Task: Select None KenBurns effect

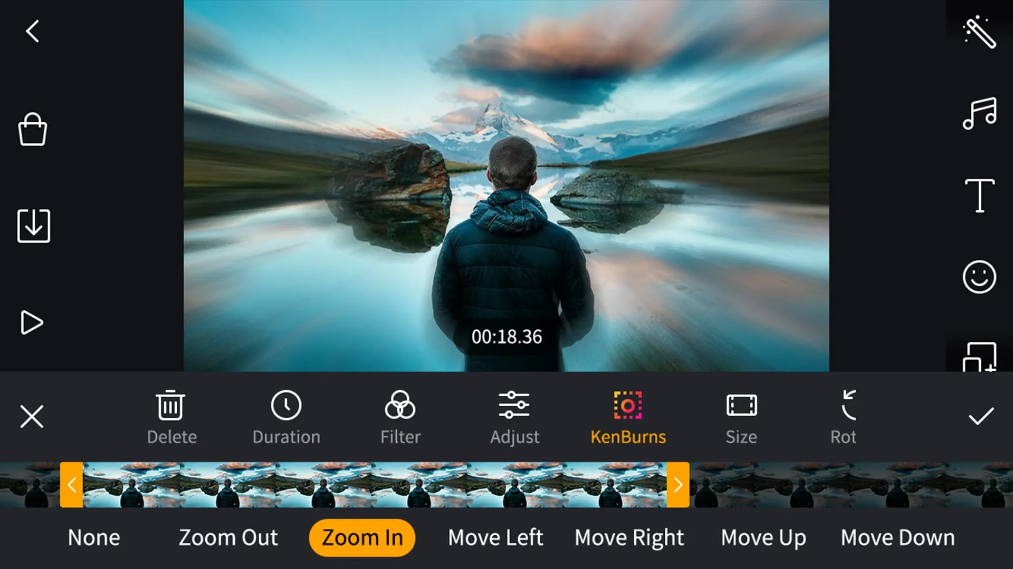Action: click(x=93, y=536)
